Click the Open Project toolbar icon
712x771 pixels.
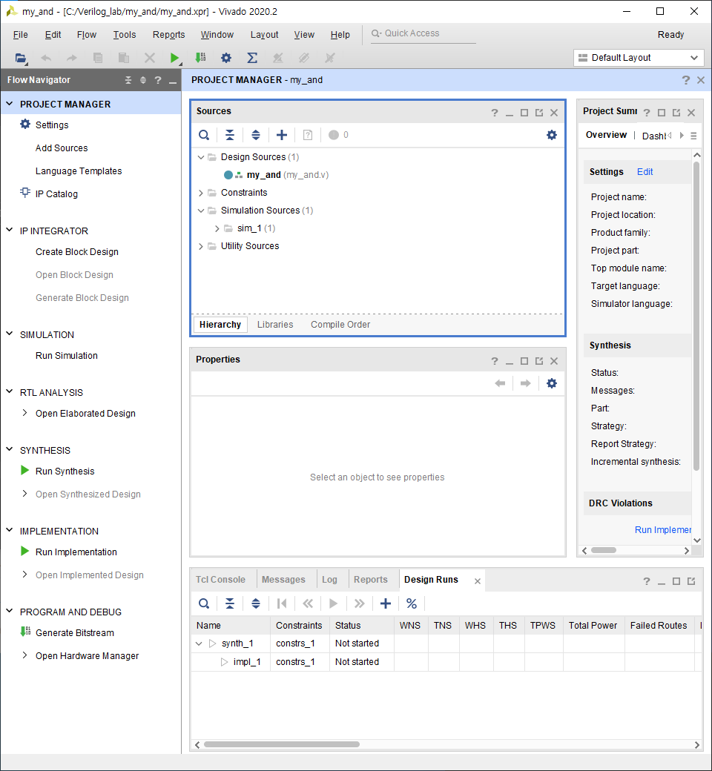tap(21, 58)
